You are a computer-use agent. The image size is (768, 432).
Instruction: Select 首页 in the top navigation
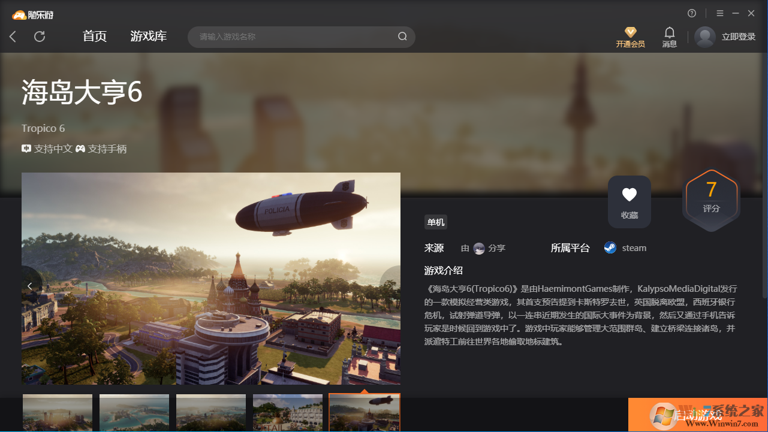pos(94,36)
